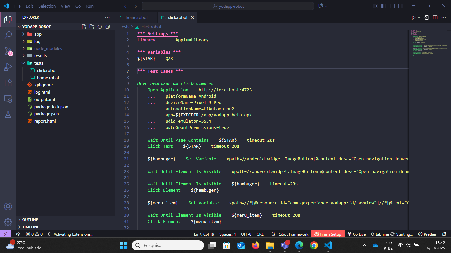Screen dimensions: 451x253
Task: Go forward in navigation history
Action: pyautogui.click(x=134, y=6)
